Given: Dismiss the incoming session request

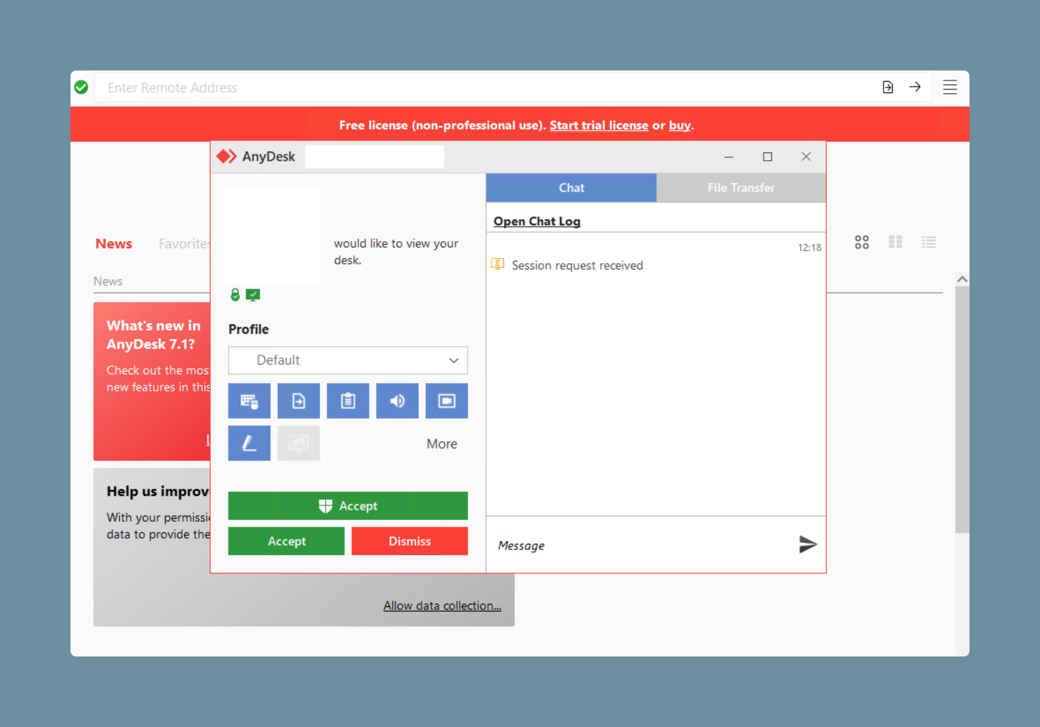Looking at the screenshot, I should (x=410, y=541).
